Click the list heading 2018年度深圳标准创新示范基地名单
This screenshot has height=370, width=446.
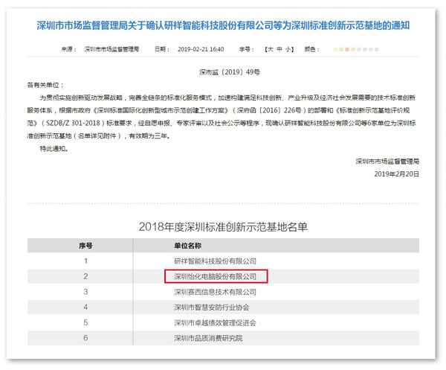(x=223, y=227)
